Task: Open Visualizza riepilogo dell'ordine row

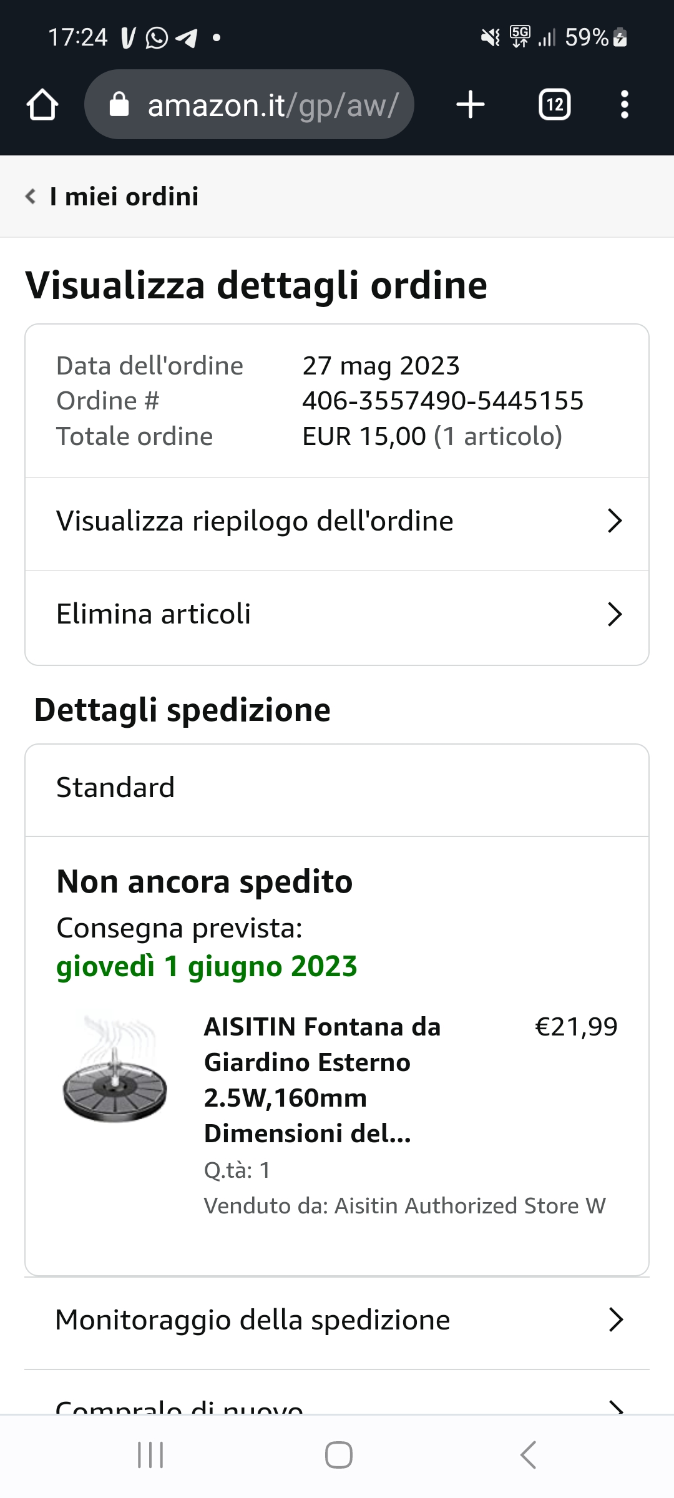Action: [255, 521]
